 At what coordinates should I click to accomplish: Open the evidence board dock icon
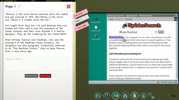(98, 95)
